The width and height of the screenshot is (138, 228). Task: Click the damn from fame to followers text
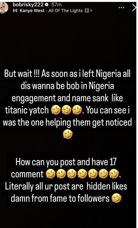(60, 198)
